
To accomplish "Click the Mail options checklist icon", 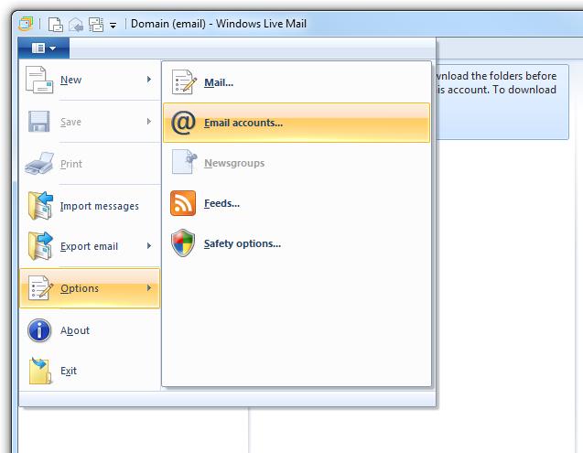I will (183, 82).
